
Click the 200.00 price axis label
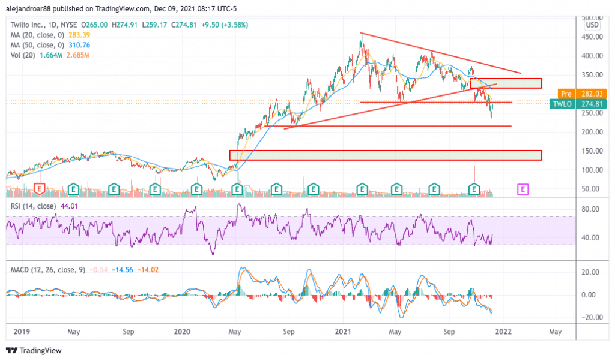tap(592, 132)
